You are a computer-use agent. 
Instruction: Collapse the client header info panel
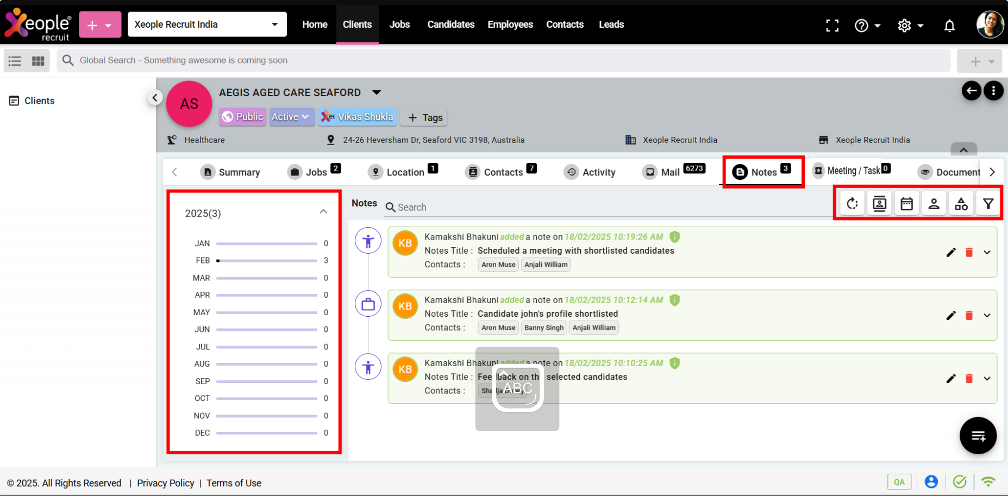(963, 149)
